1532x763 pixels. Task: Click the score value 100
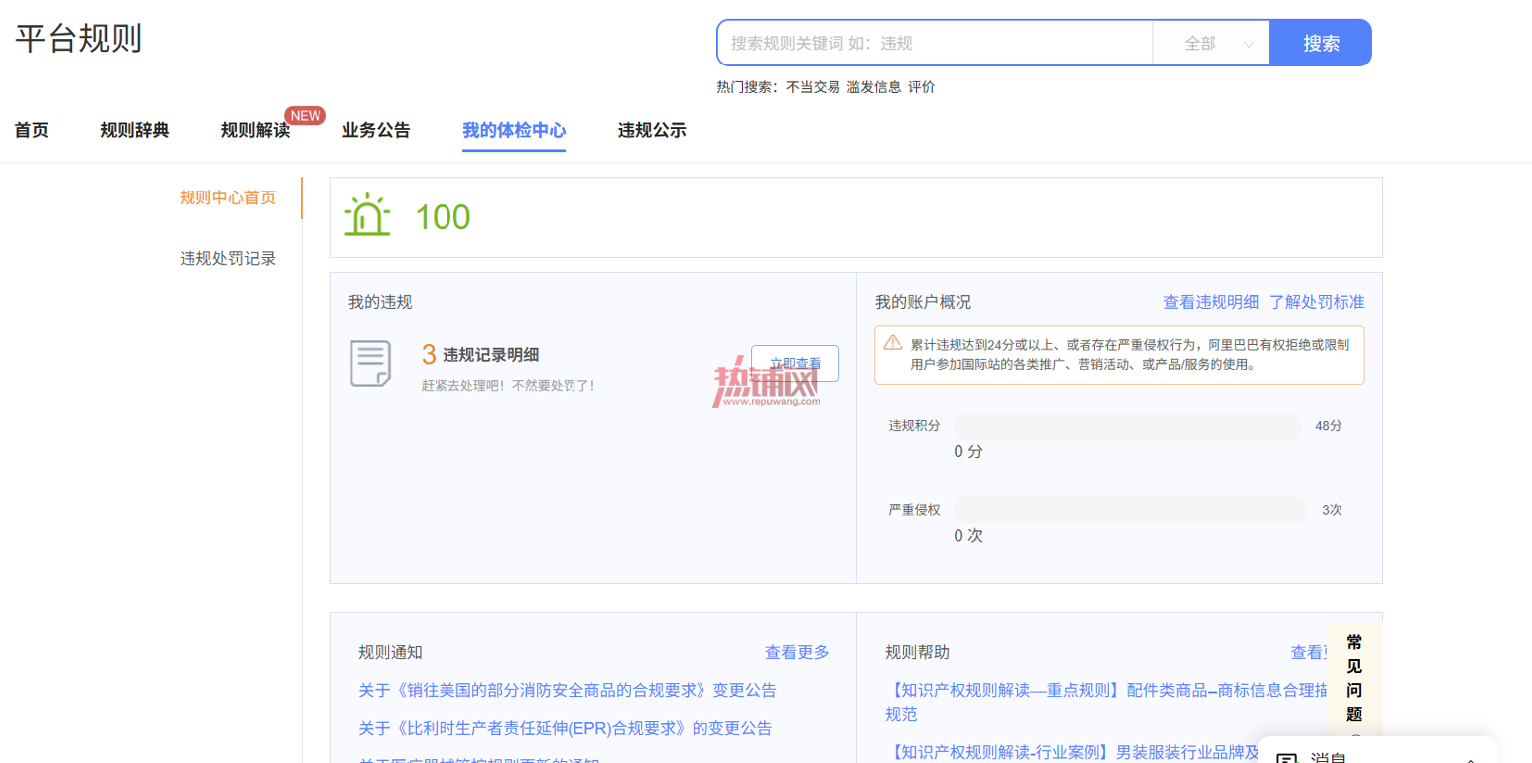[443, 217]
